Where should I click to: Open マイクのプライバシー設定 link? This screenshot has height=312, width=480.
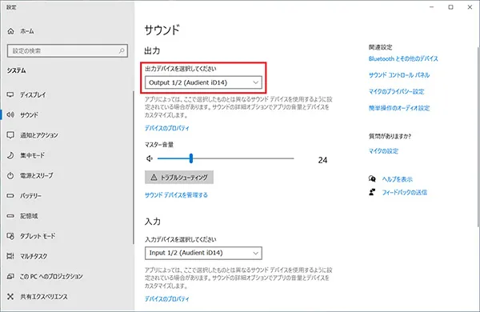[x=397, y=91]
